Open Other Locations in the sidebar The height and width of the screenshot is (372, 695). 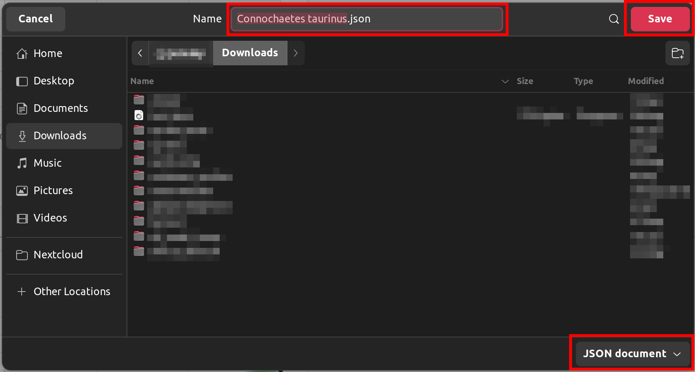(64, 292)
